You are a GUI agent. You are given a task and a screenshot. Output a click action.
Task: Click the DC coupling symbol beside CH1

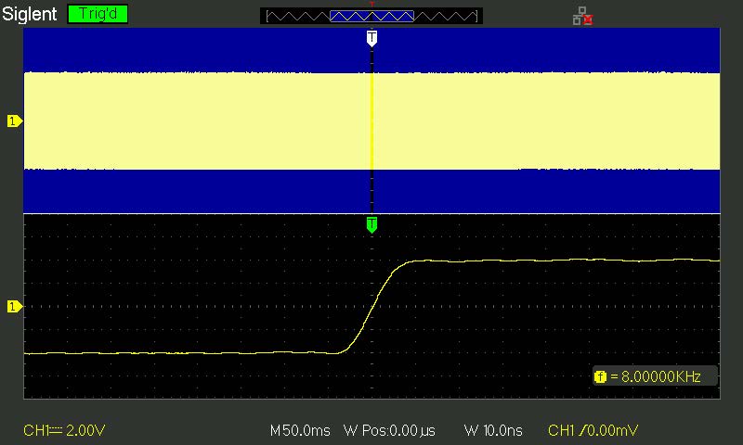pyautogui.click(x=57, y=430)
